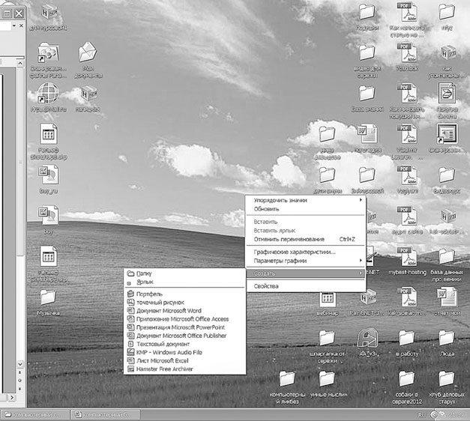
Task: Click scroll-up arrow in the left window
Action: 20,64
